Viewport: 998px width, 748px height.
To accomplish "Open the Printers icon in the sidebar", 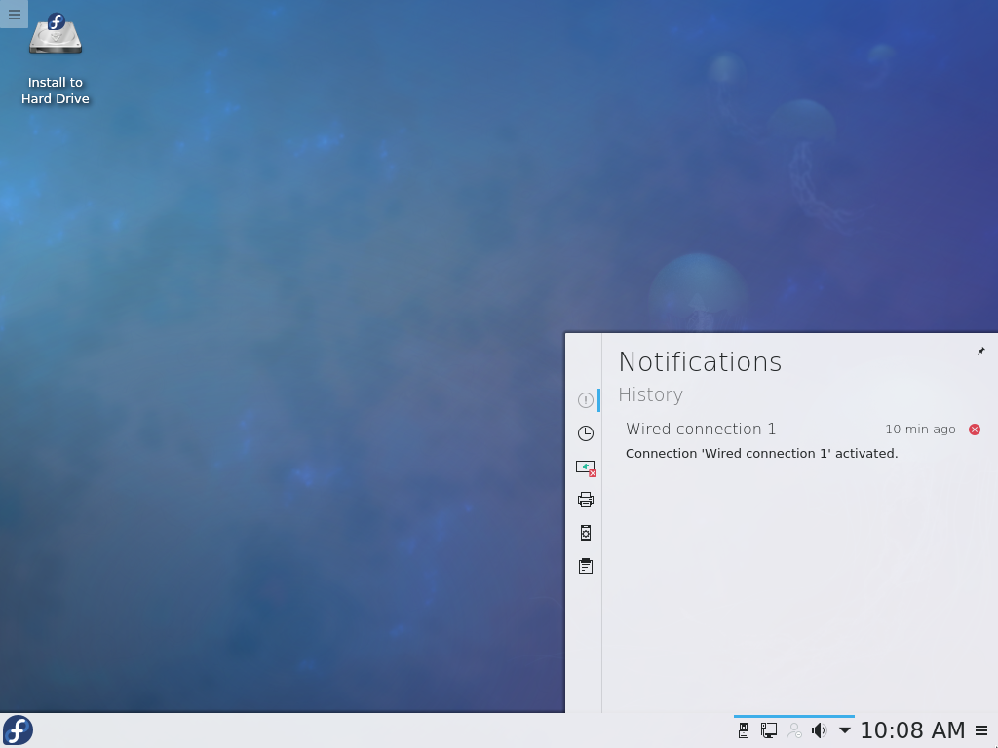I will tap(586, 500).
